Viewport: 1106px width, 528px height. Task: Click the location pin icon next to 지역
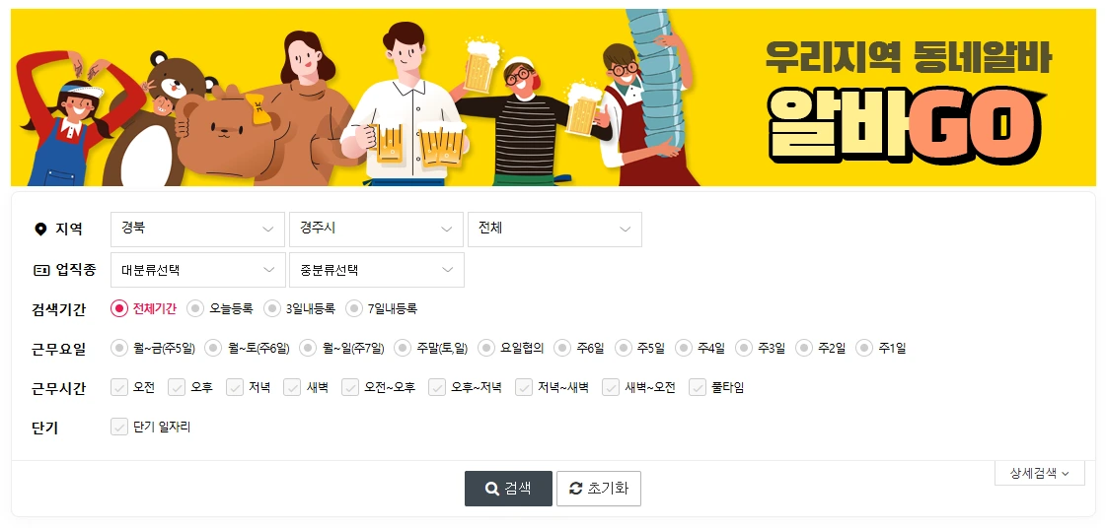(40, 229)
